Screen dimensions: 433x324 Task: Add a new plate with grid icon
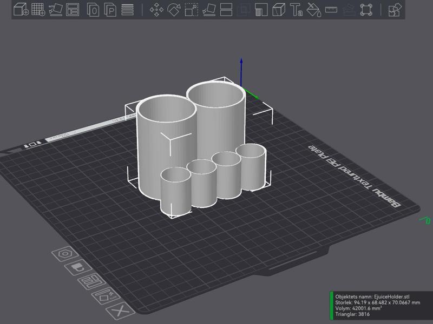[38, 9]
